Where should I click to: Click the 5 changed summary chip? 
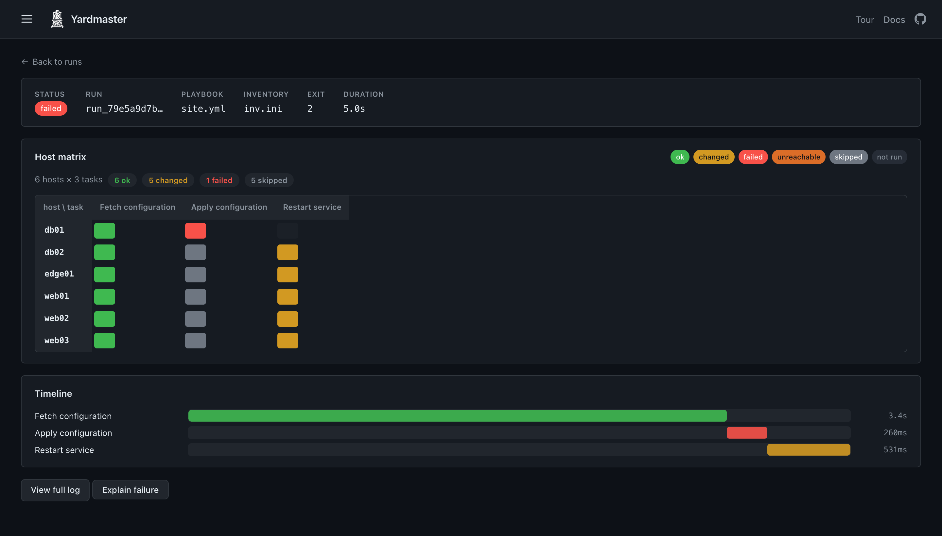pos(168,180)
